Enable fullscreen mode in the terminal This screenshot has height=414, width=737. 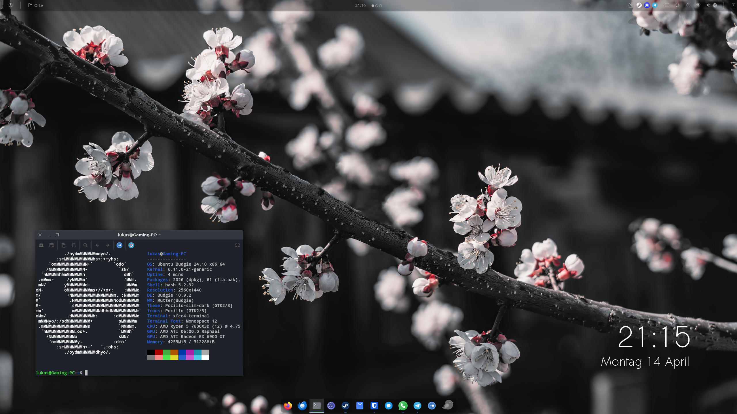(x=238, y=245)
